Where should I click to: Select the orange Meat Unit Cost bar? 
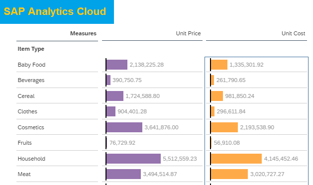(229, 174)
